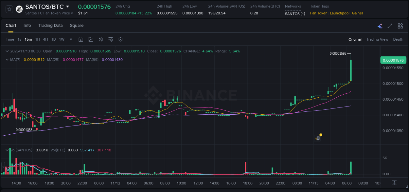
Task: Switch to the Depth chart view
Action: (398, 39)
